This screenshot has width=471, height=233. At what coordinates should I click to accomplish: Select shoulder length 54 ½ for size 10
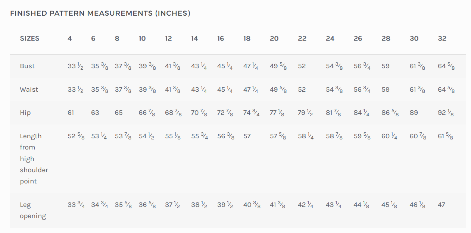click(147, 136)
